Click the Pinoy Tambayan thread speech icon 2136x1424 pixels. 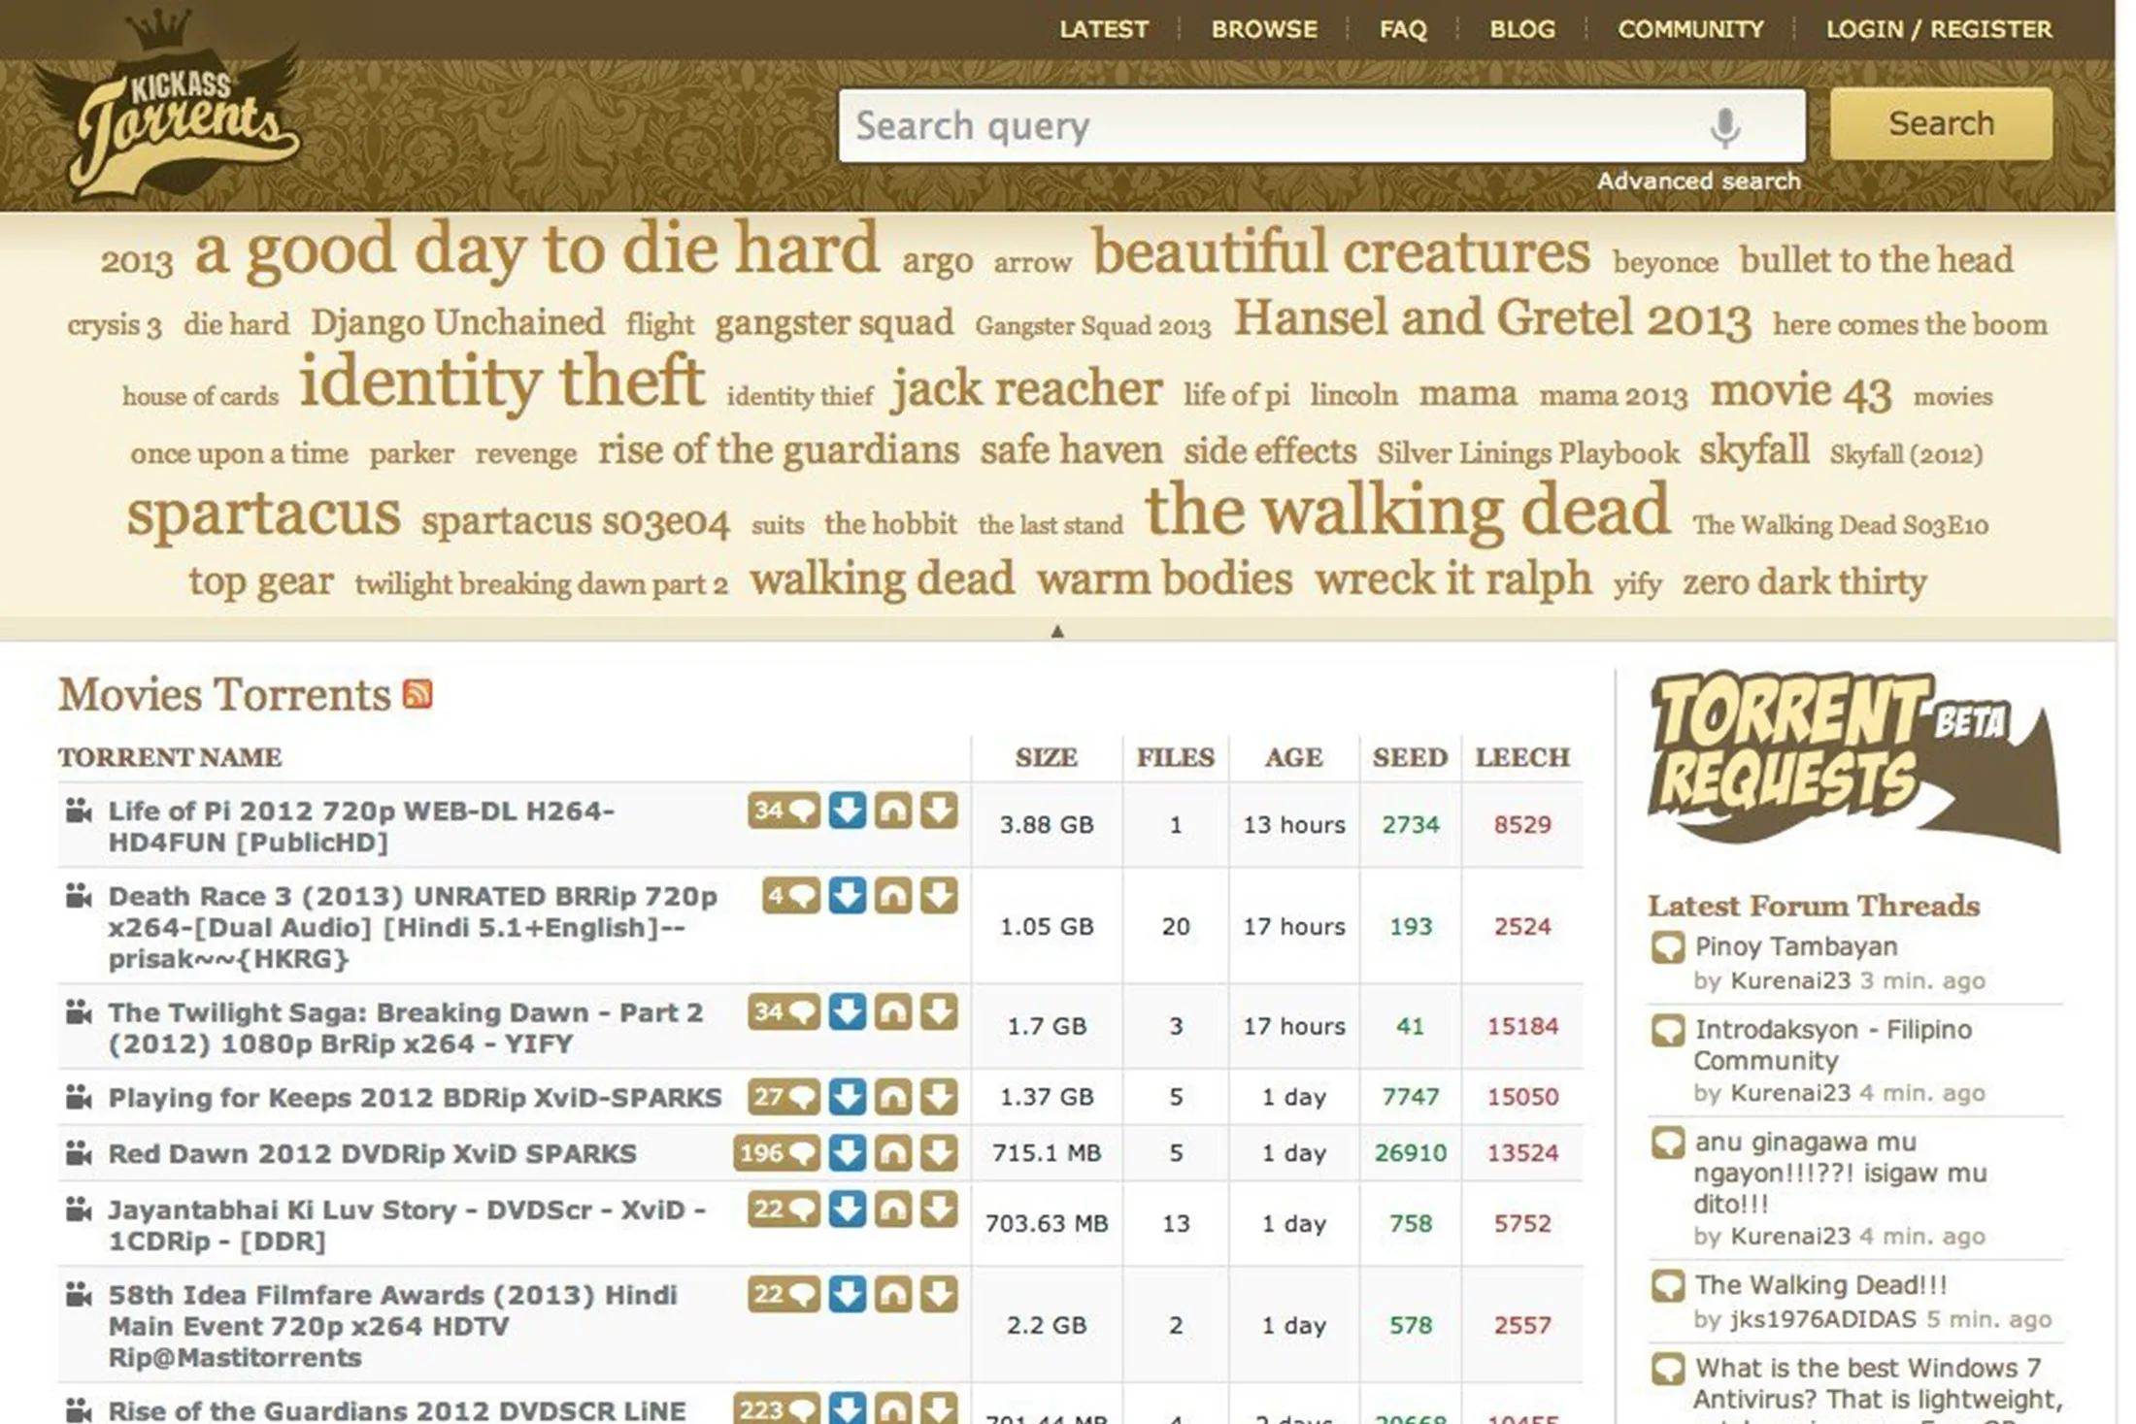pyautogui.click(x=1667, y=947)
